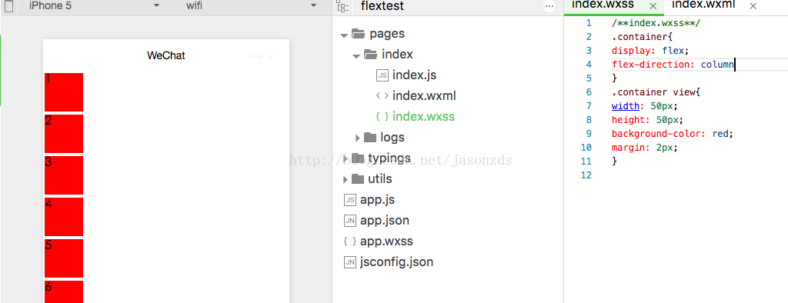Open the three-dots more menu next to flextest

coord(549,7)
